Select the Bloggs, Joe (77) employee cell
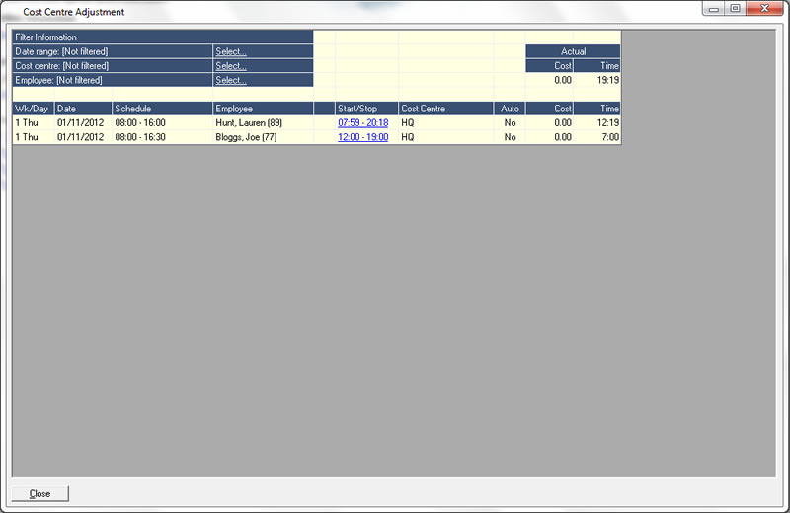 tap(246, 137)
